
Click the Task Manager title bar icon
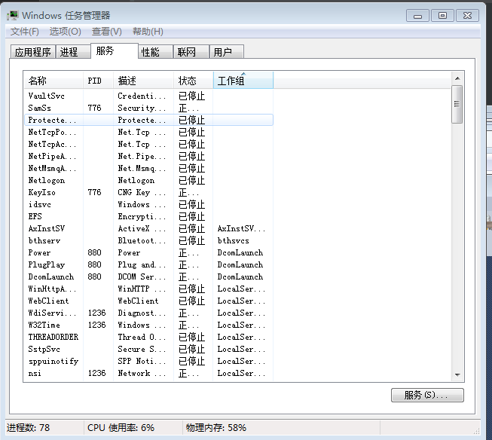(13, 15)
